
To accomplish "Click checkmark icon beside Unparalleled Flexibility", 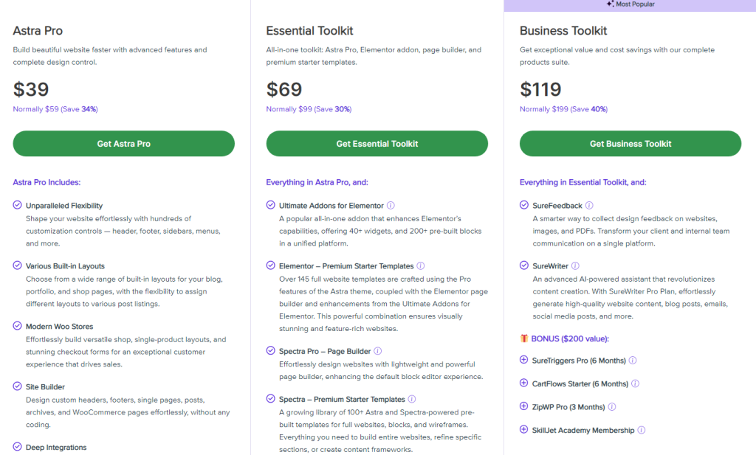I will [18, 206].
